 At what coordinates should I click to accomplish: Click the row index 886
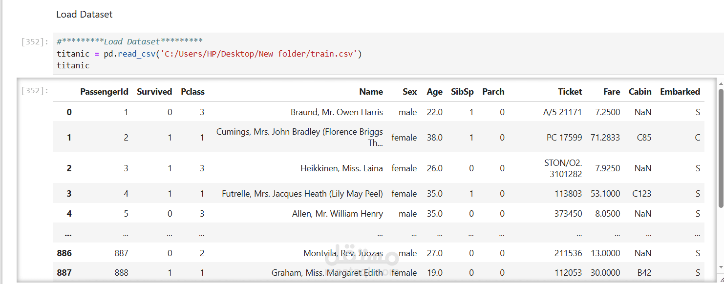click(x=64, y=253)
